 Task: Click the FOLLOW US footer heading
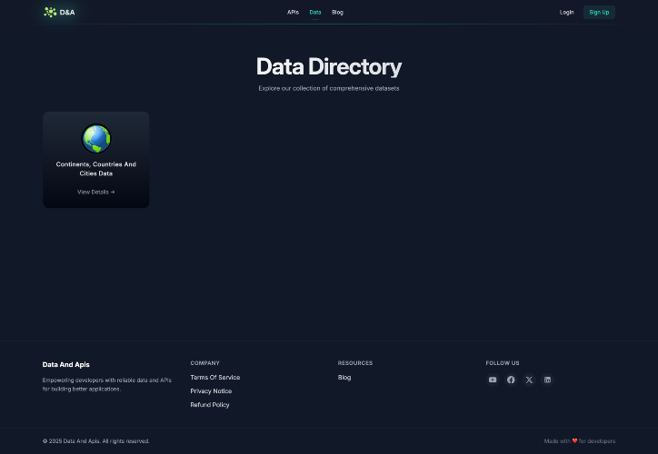tap(503, 363)
